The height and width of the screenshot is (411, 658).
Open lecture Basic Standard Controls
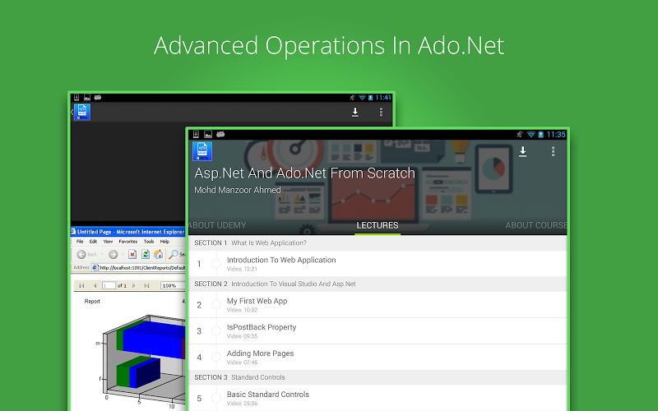click(x=378, y=398)
